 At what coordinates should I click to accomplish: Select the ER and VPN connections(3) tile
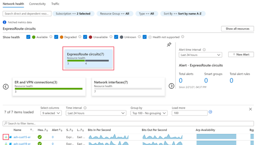point(49,87)
